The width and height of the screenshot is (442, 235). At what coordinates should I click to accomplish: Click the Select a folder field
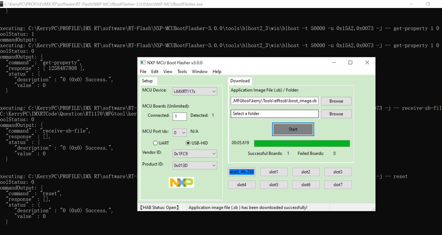point(275,114)
